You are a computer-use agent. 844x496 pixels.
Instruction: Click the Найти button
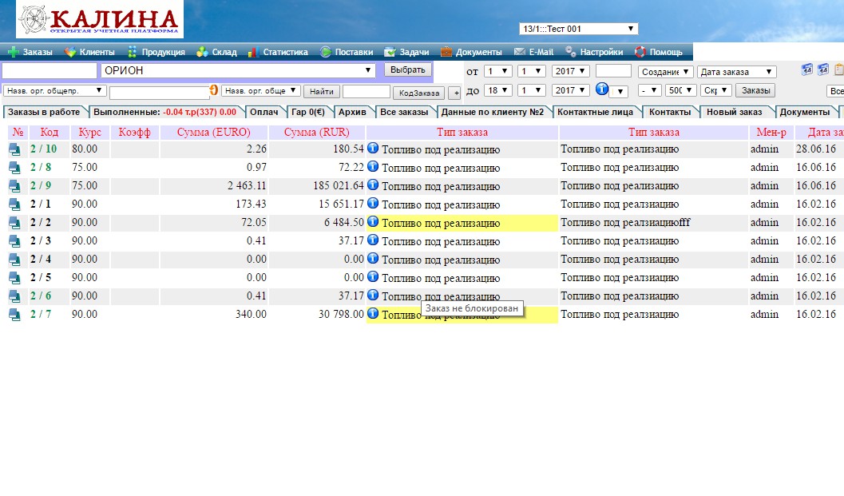point(321,92)
